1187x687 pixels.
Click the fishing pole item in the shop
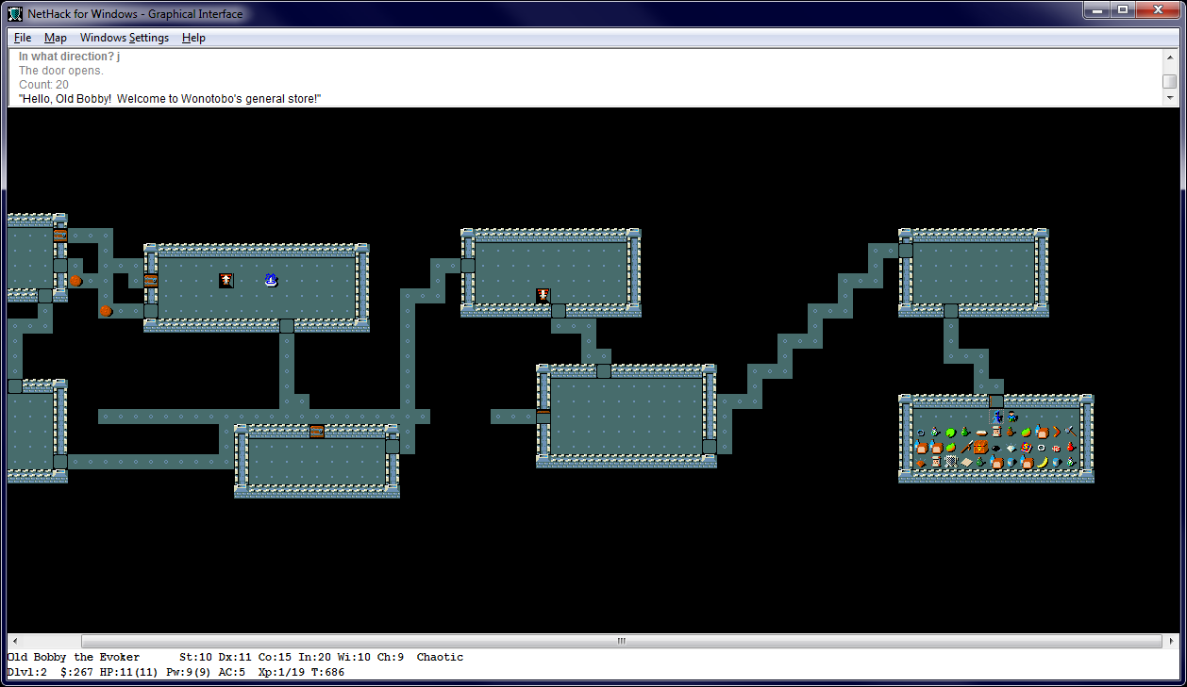tap(966, 447)
